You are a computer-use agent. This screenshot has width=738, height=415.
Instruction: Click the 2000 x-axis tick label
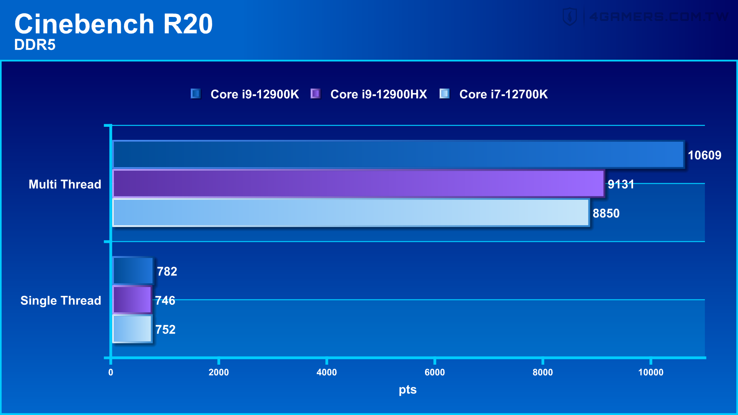pos(219,372)
